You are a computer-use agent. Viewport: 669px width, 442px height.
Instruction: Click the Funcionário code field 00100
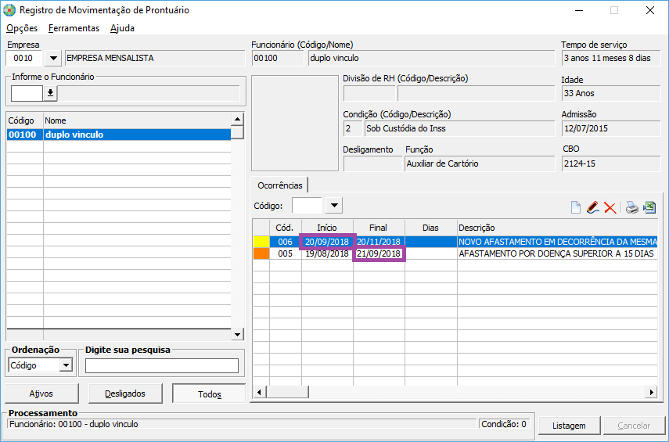[x=277, y=58]
